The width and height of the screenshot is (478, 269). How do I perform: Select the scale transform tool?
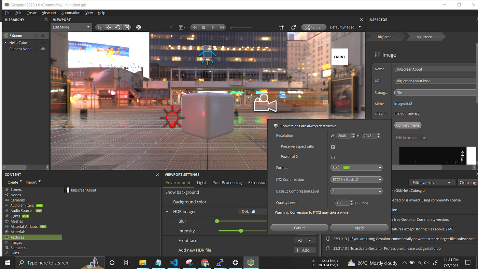[127, 27]
